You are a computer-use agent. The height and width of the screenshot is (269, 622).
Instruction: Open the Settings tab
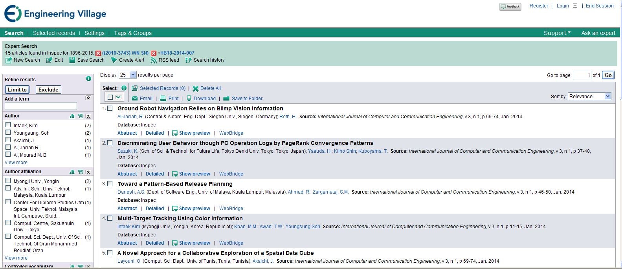pos(94,33)
